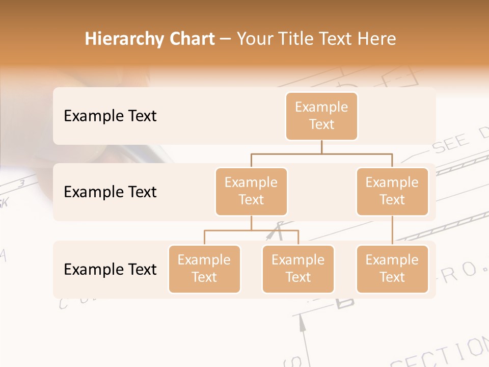Viewport: 489px width, 367px height.
Task: Click the connector line below the top box
Action: 321,148
